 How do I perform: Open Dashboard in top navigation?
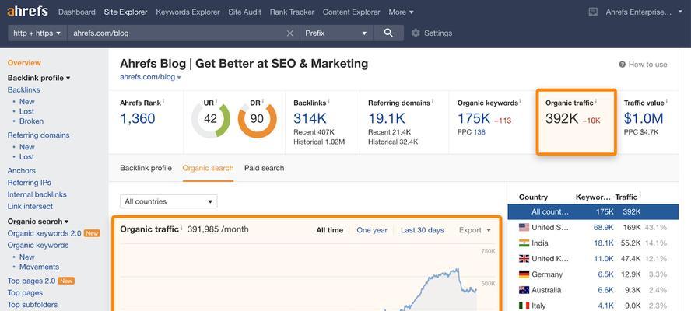(77, 12)
